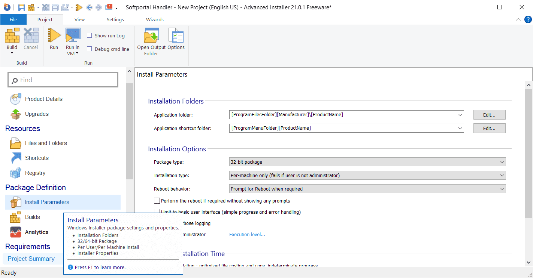Click the Run in VM icon
This screenshot has height=278, width=533.
click(x=73, y=36)
